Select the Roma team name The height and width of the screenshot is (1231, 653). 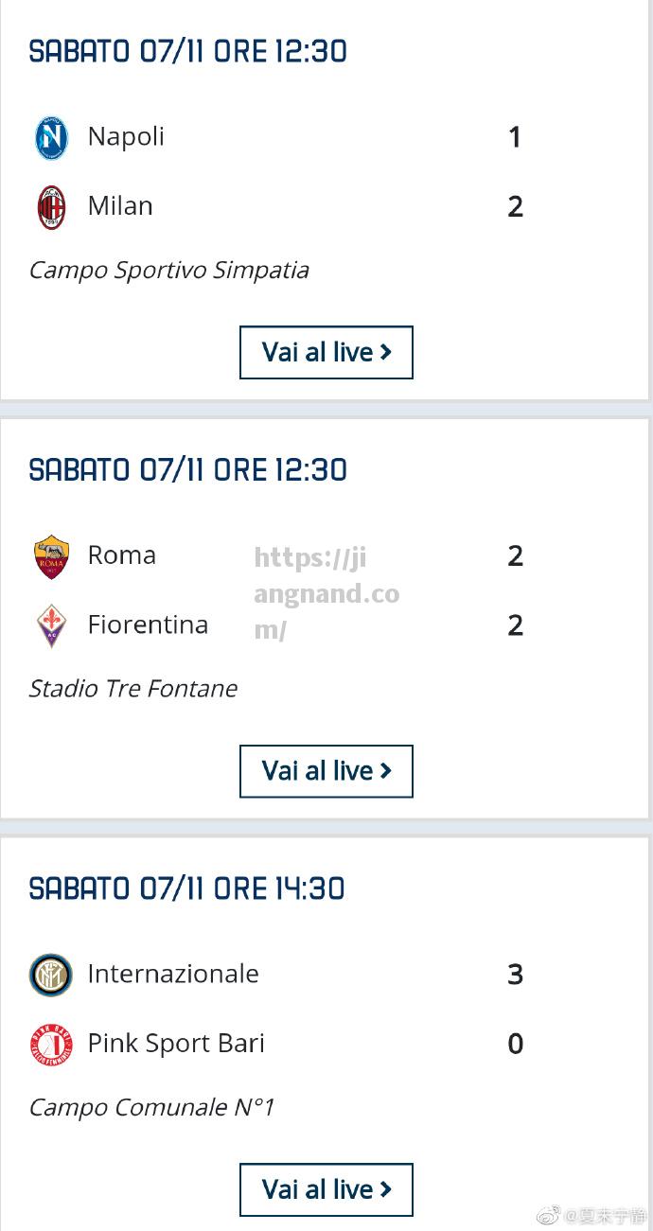point(121,555)
